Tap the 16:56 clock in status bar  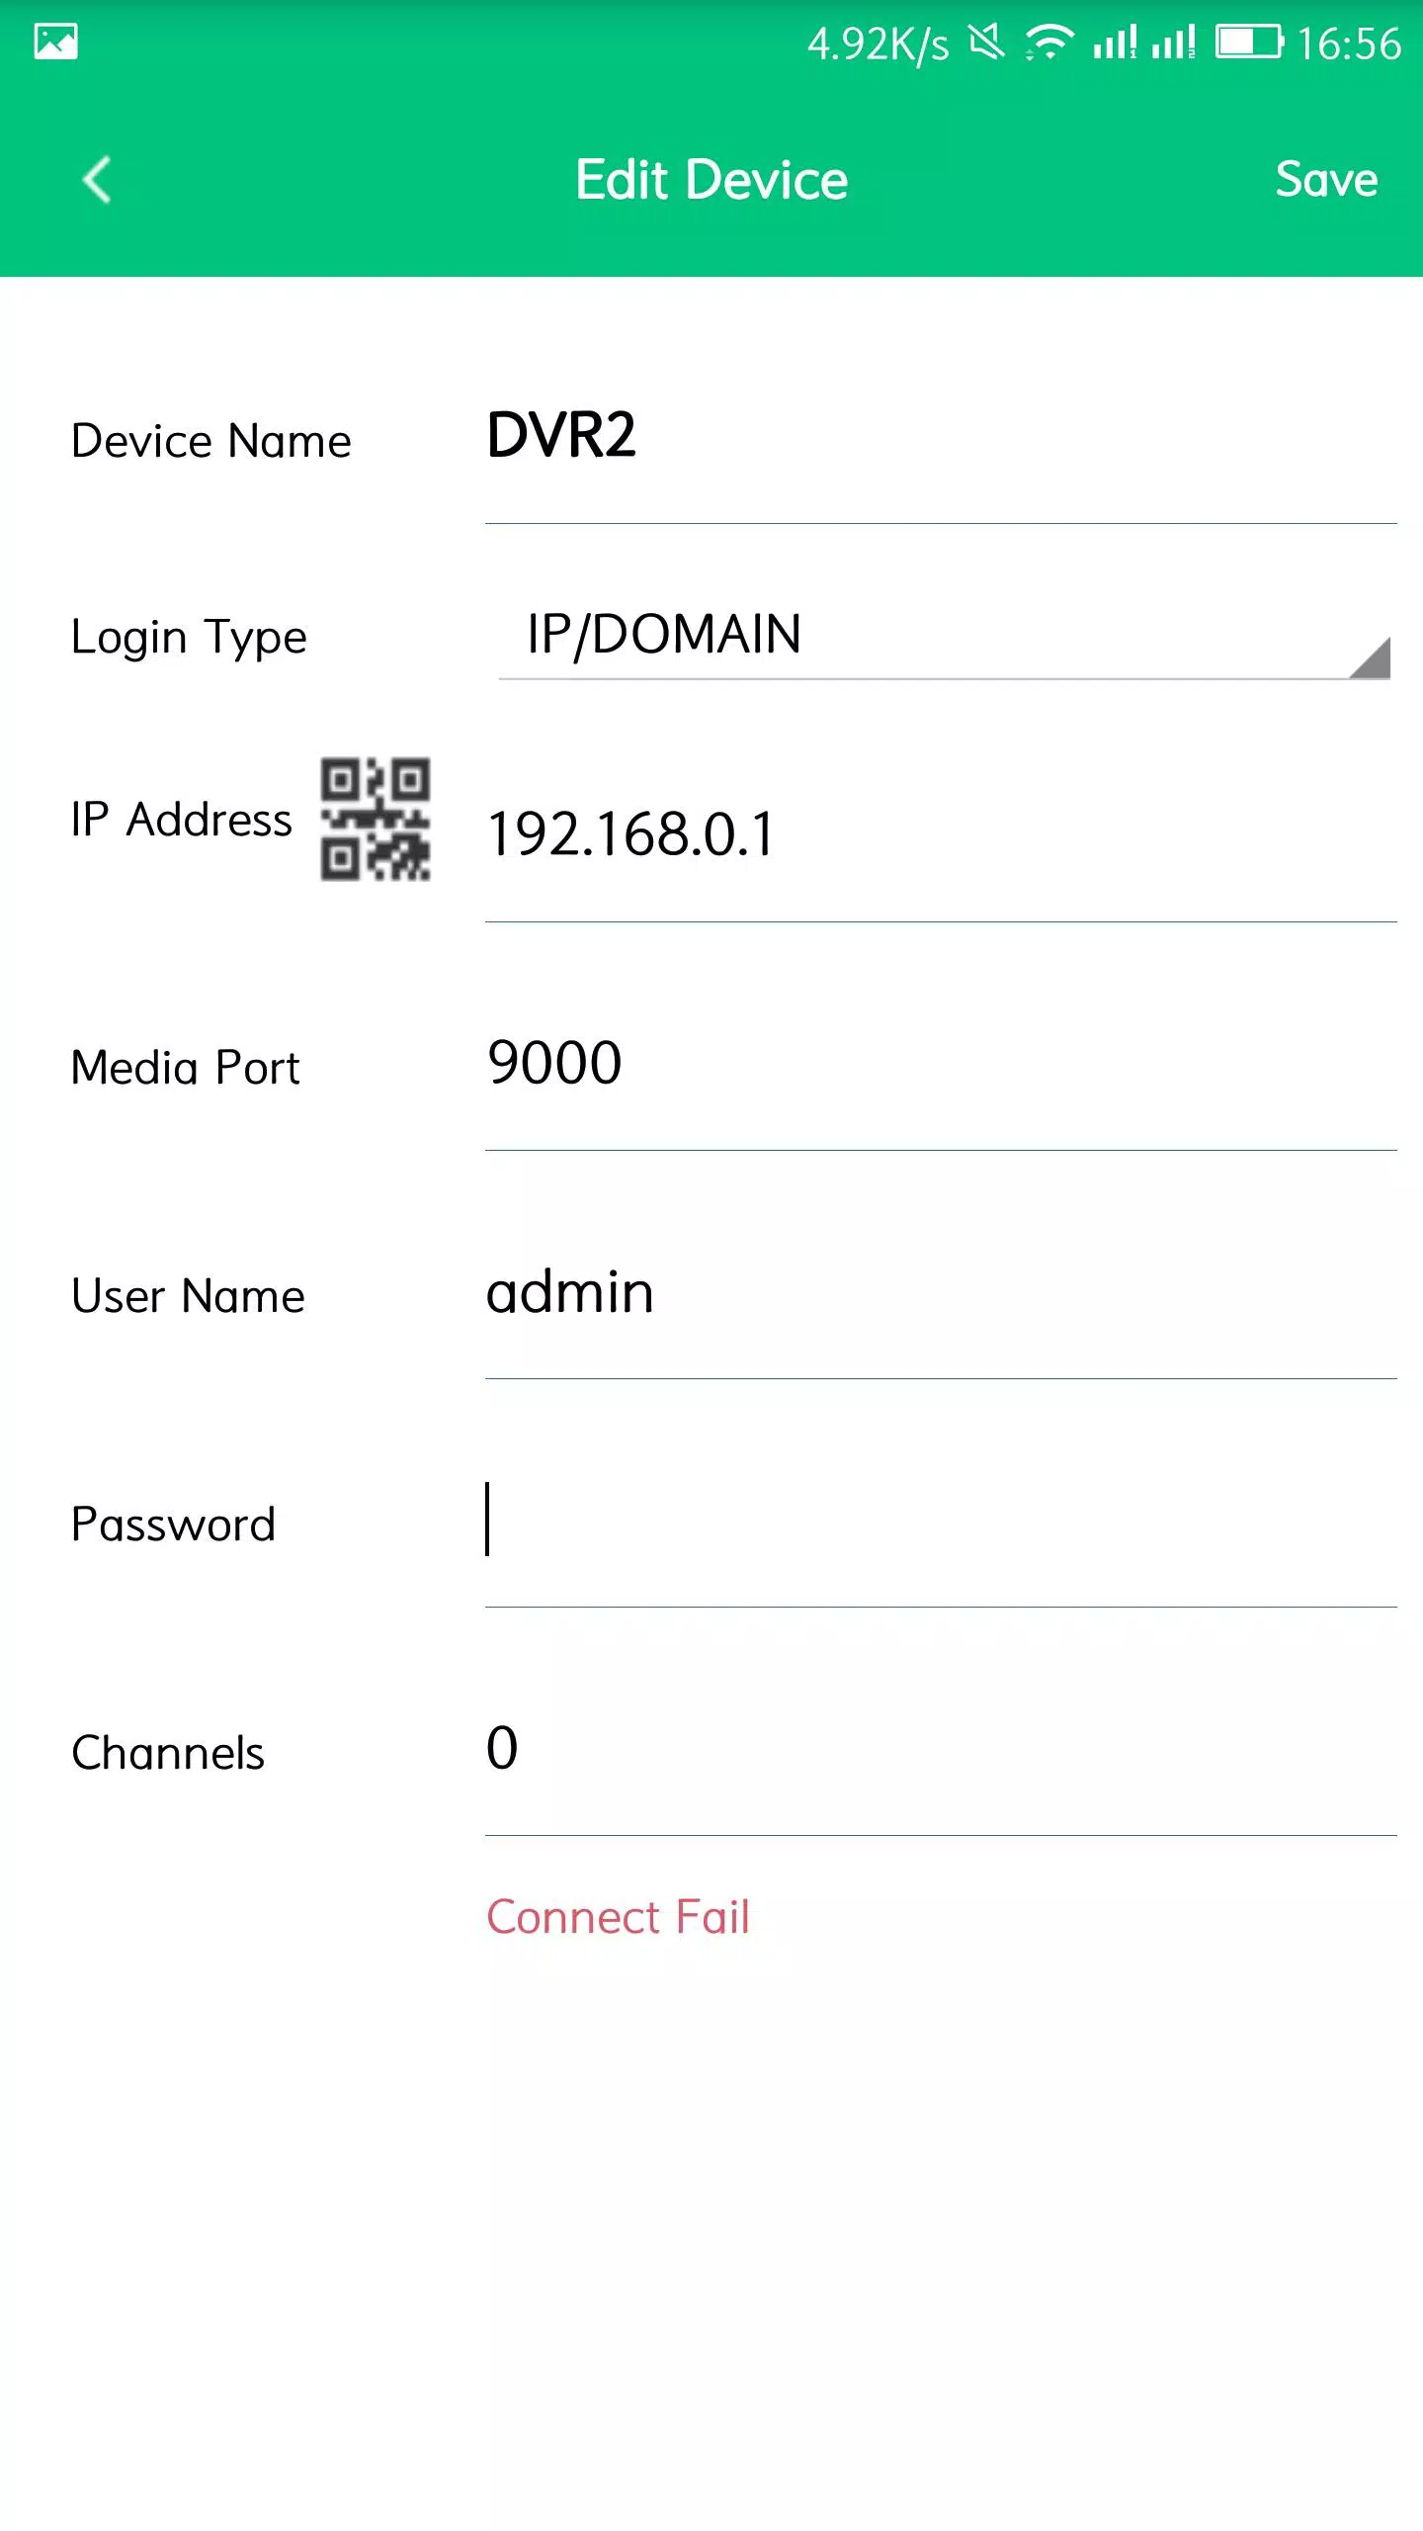[1349, 44]
